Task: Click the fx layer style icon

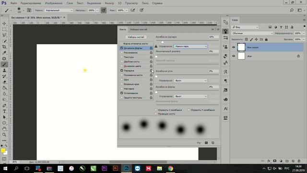Action: tap(269, 161)
